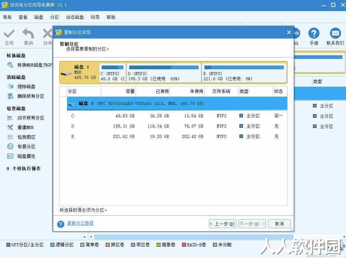Viewport: 346px width, 258px height.
Task: Click the Striped volume (带区卷) legend swatch
Action: tap(133, 245)
